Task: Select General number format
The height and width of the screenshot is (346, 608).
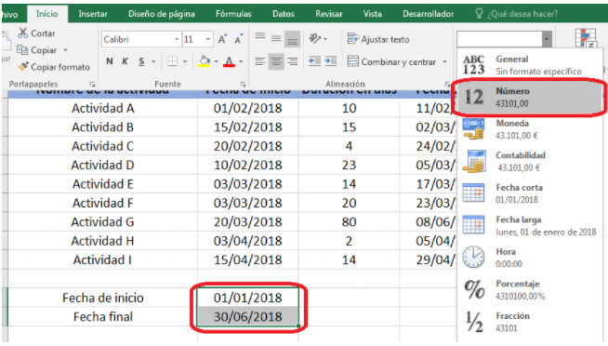Action: (x=530, y=65)
